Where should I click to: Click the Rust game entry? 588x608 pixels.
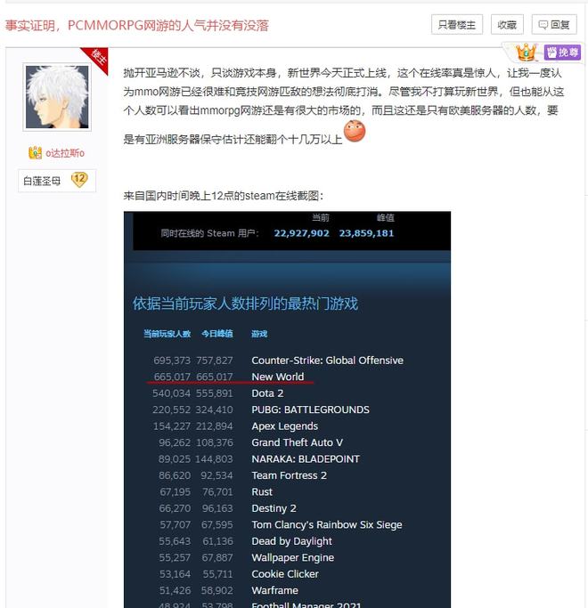(262, 491)
